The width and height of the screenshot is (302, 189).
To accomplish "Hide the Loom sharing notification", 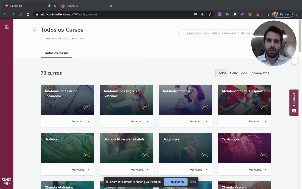I will pos(193,182).
